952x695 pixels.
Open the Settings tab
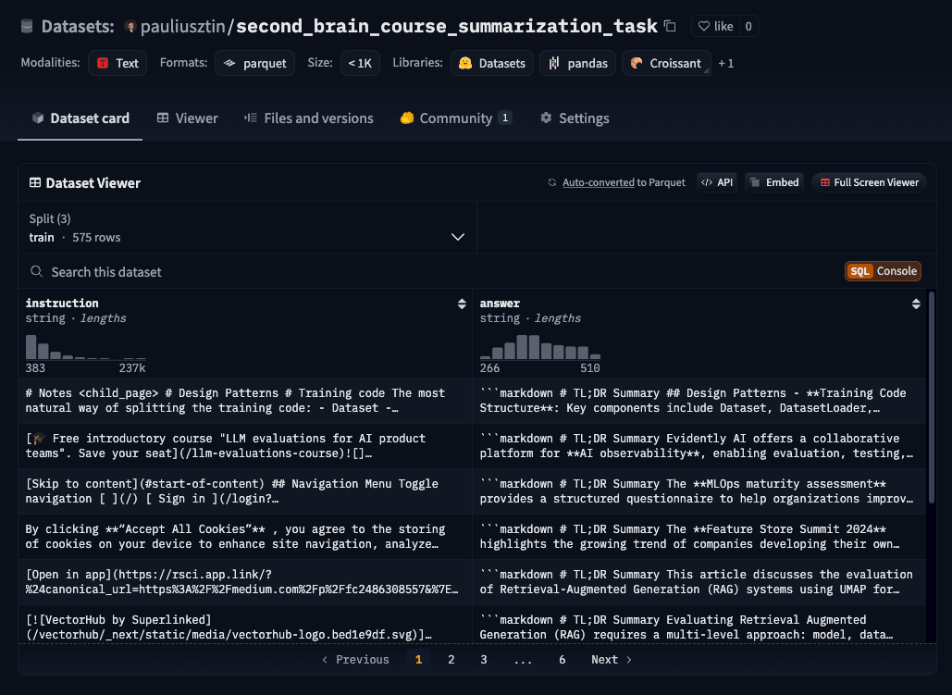point(575,118)
